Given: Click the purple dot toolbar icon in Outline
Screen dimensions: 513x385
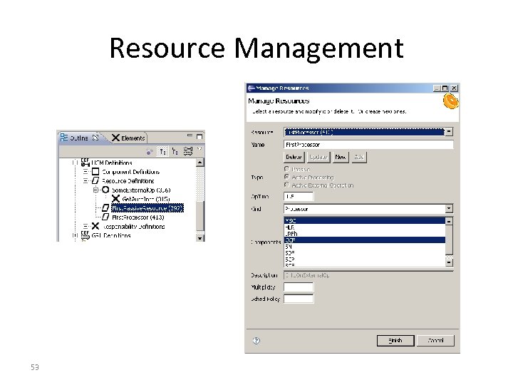Looking at the screenshot, I should click(x=149, y=152).
